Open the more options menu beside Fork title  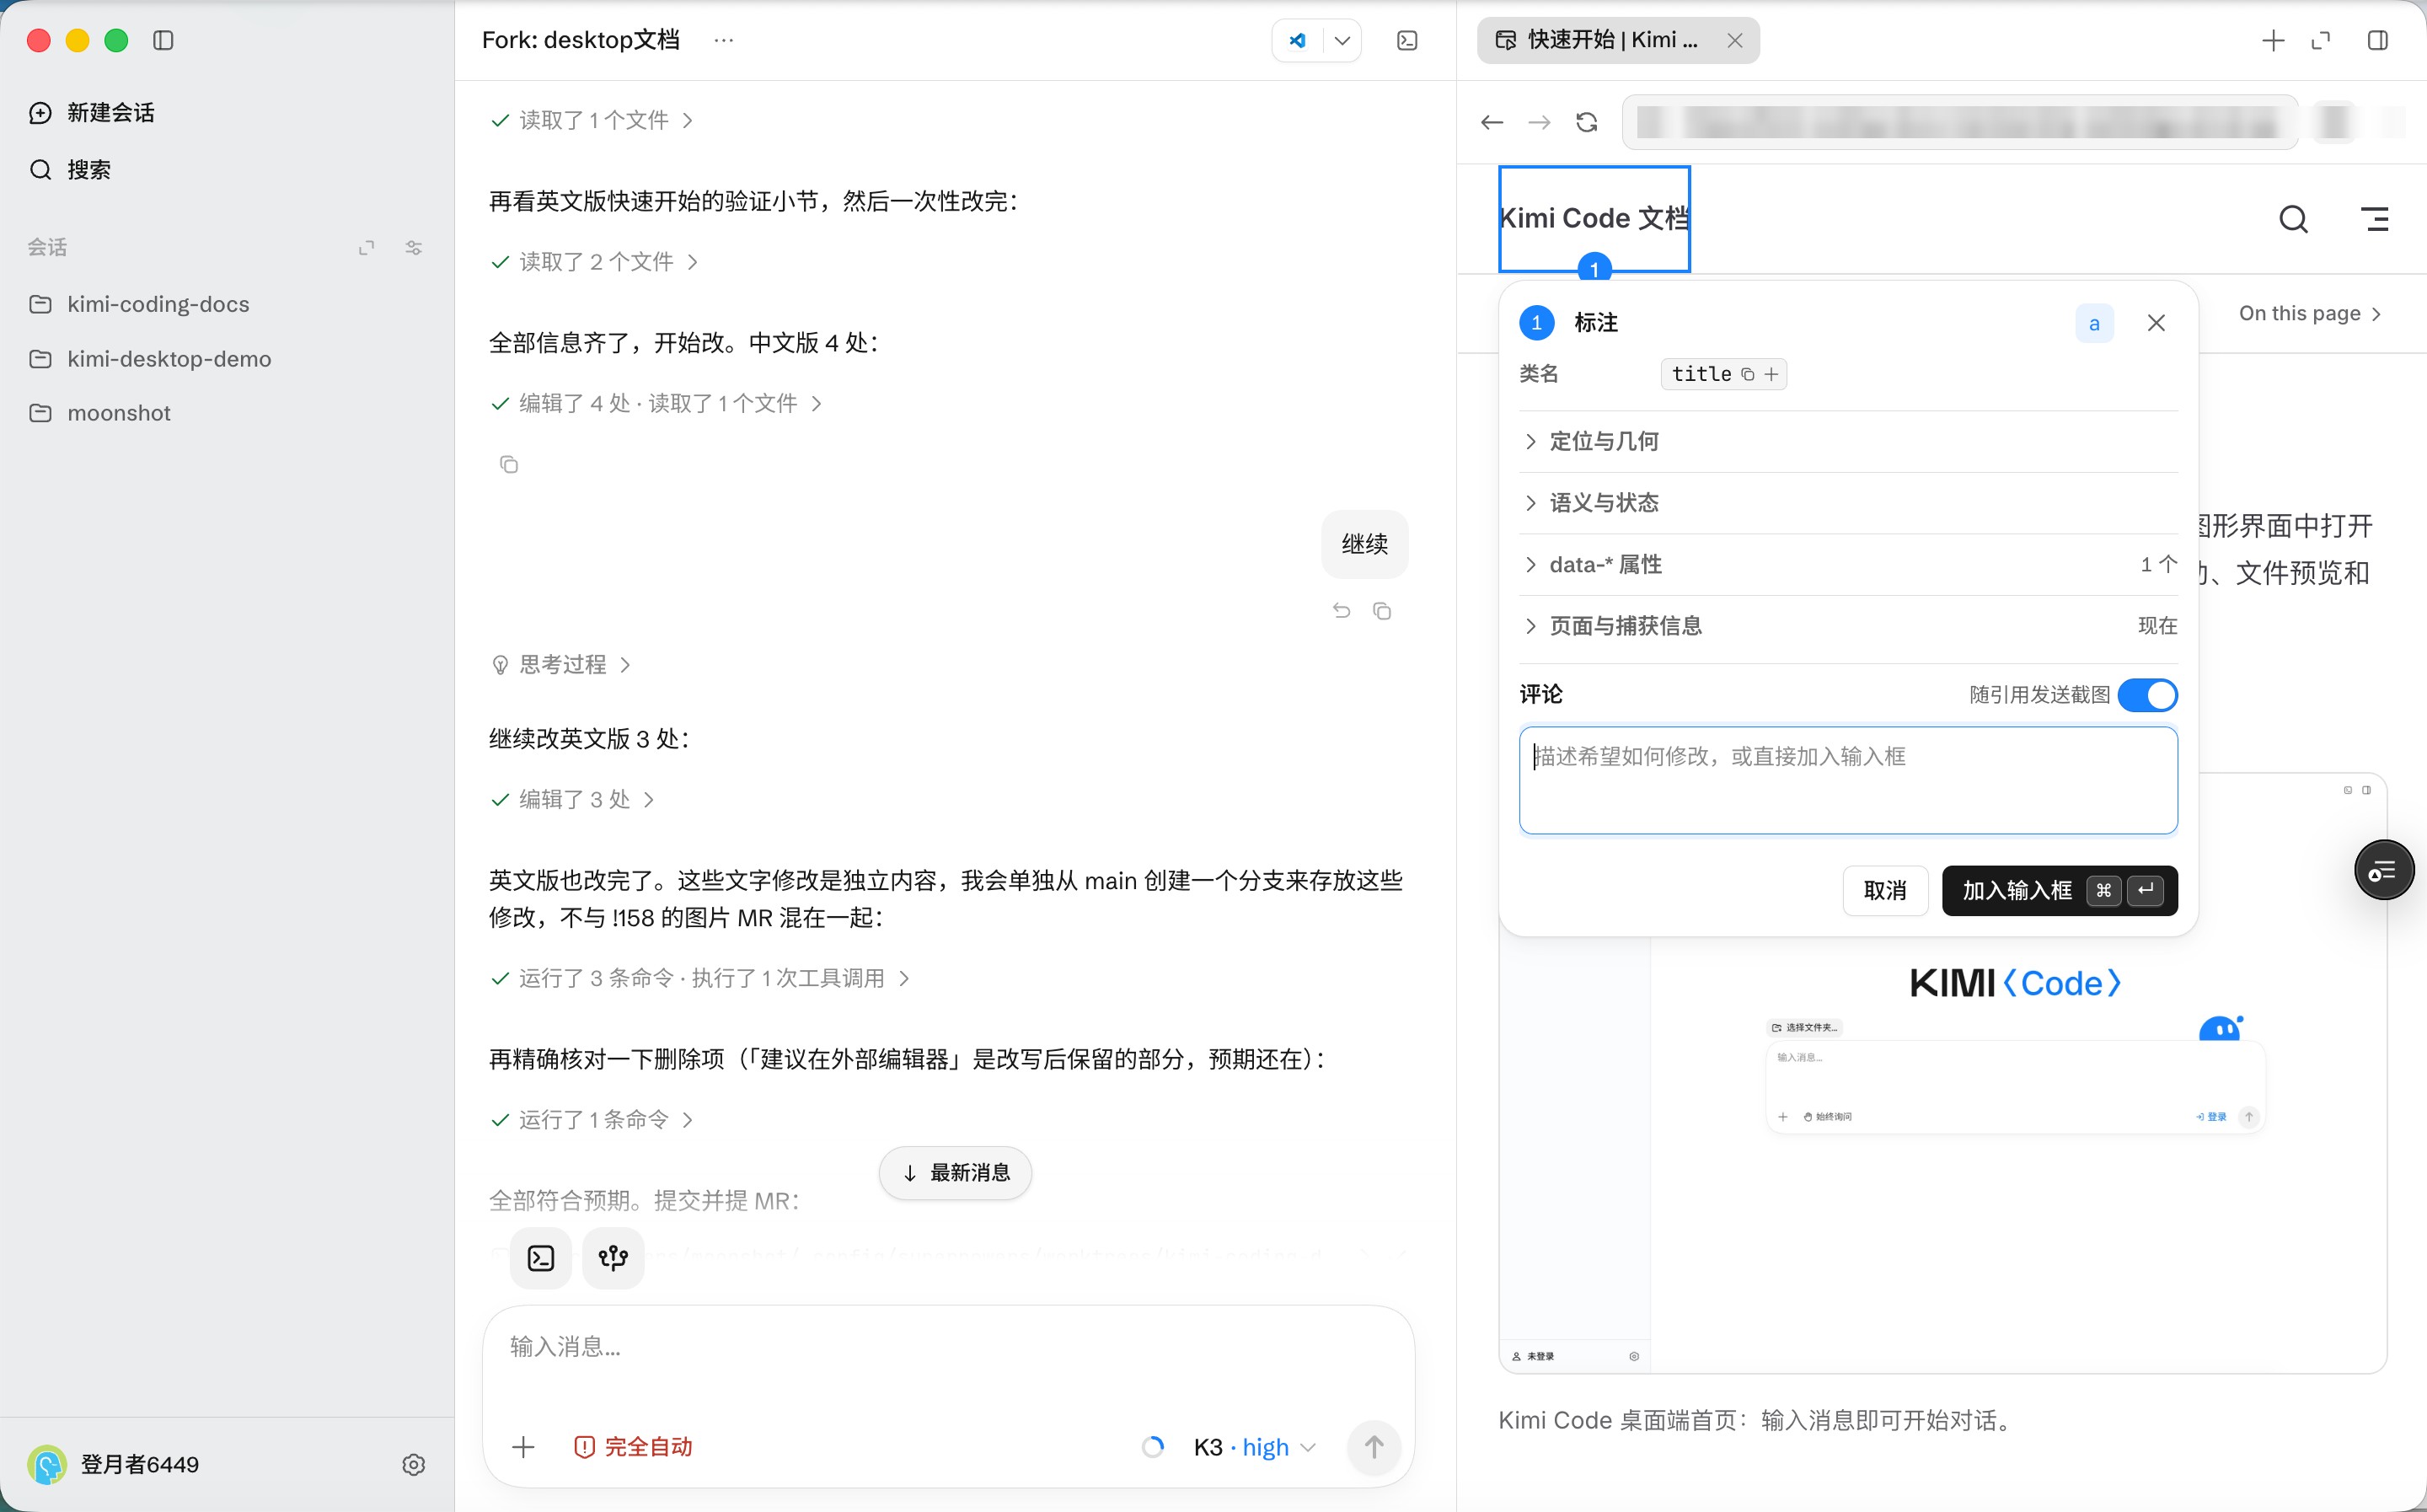pos(724,40)
